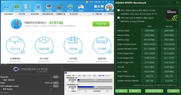Open 驱动检测 gear icon
This screenshot has height=95, width=181.
(x=49, y=7)
